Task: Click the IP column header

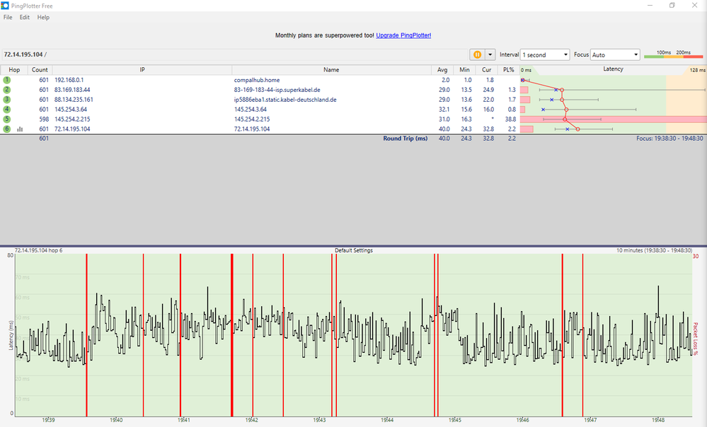Action: click(142, 70)
